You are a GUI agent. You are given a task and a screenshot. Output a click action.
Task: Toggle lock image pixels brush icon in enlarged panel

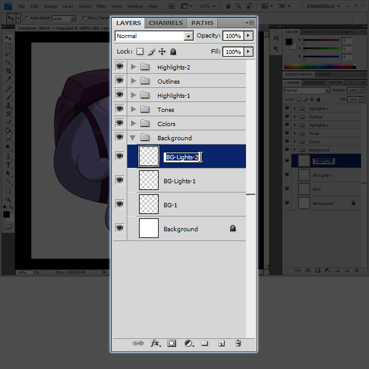point(151,52)
